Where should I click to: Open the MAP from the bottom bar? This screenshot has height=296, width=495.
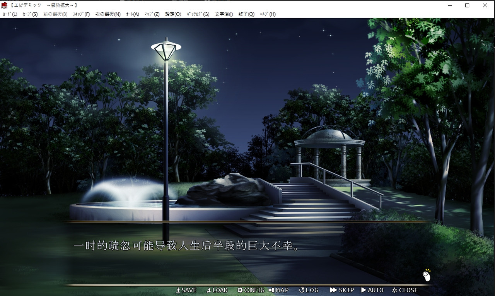(x=279, y=290)
